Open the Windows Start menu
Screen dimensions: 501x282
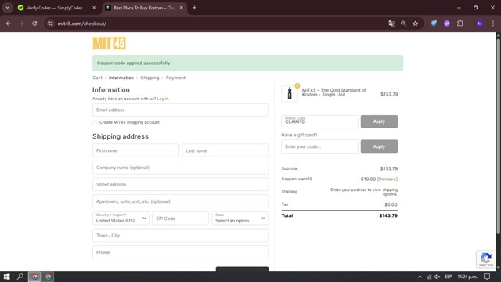7,277
